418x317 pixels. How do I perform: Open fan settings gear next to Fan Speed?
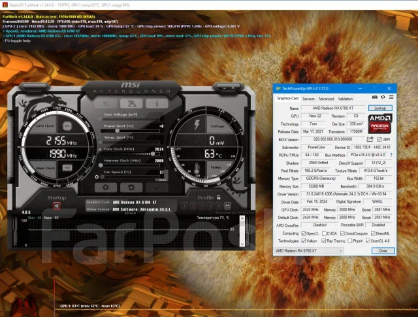coord(97,176)
